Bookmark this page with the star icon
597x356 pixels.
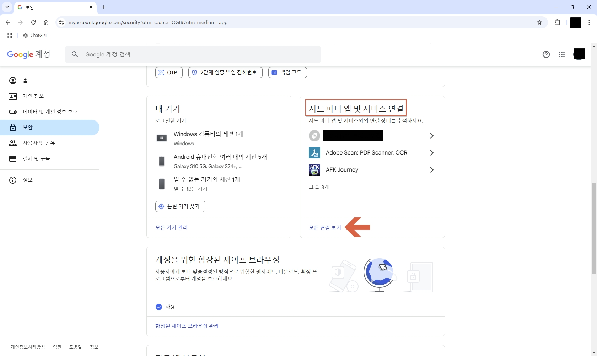pyautogui.click(x=539, y=22)
